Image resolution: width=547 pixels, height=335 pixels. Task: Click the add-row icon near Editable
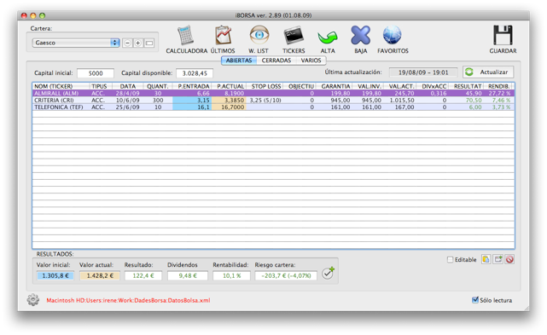(x=498, y=259)
